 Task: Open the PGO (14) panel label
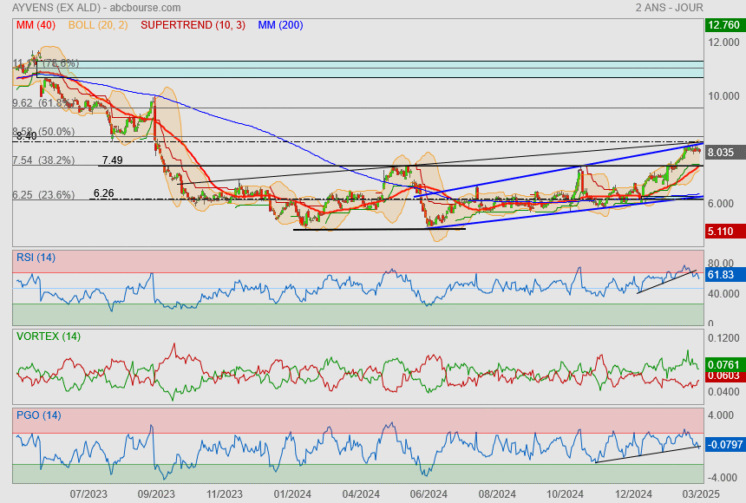[x=38, y=415]
